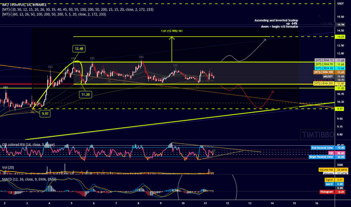Click the 8.80 value on price scale

[x=340, y=134]
